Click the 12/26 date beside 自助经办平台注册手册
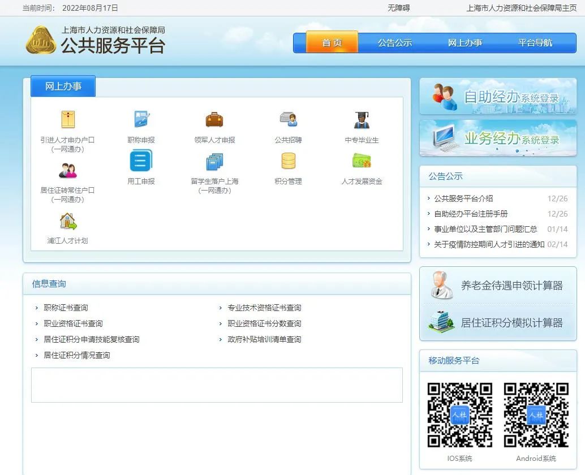 point(557,214)
